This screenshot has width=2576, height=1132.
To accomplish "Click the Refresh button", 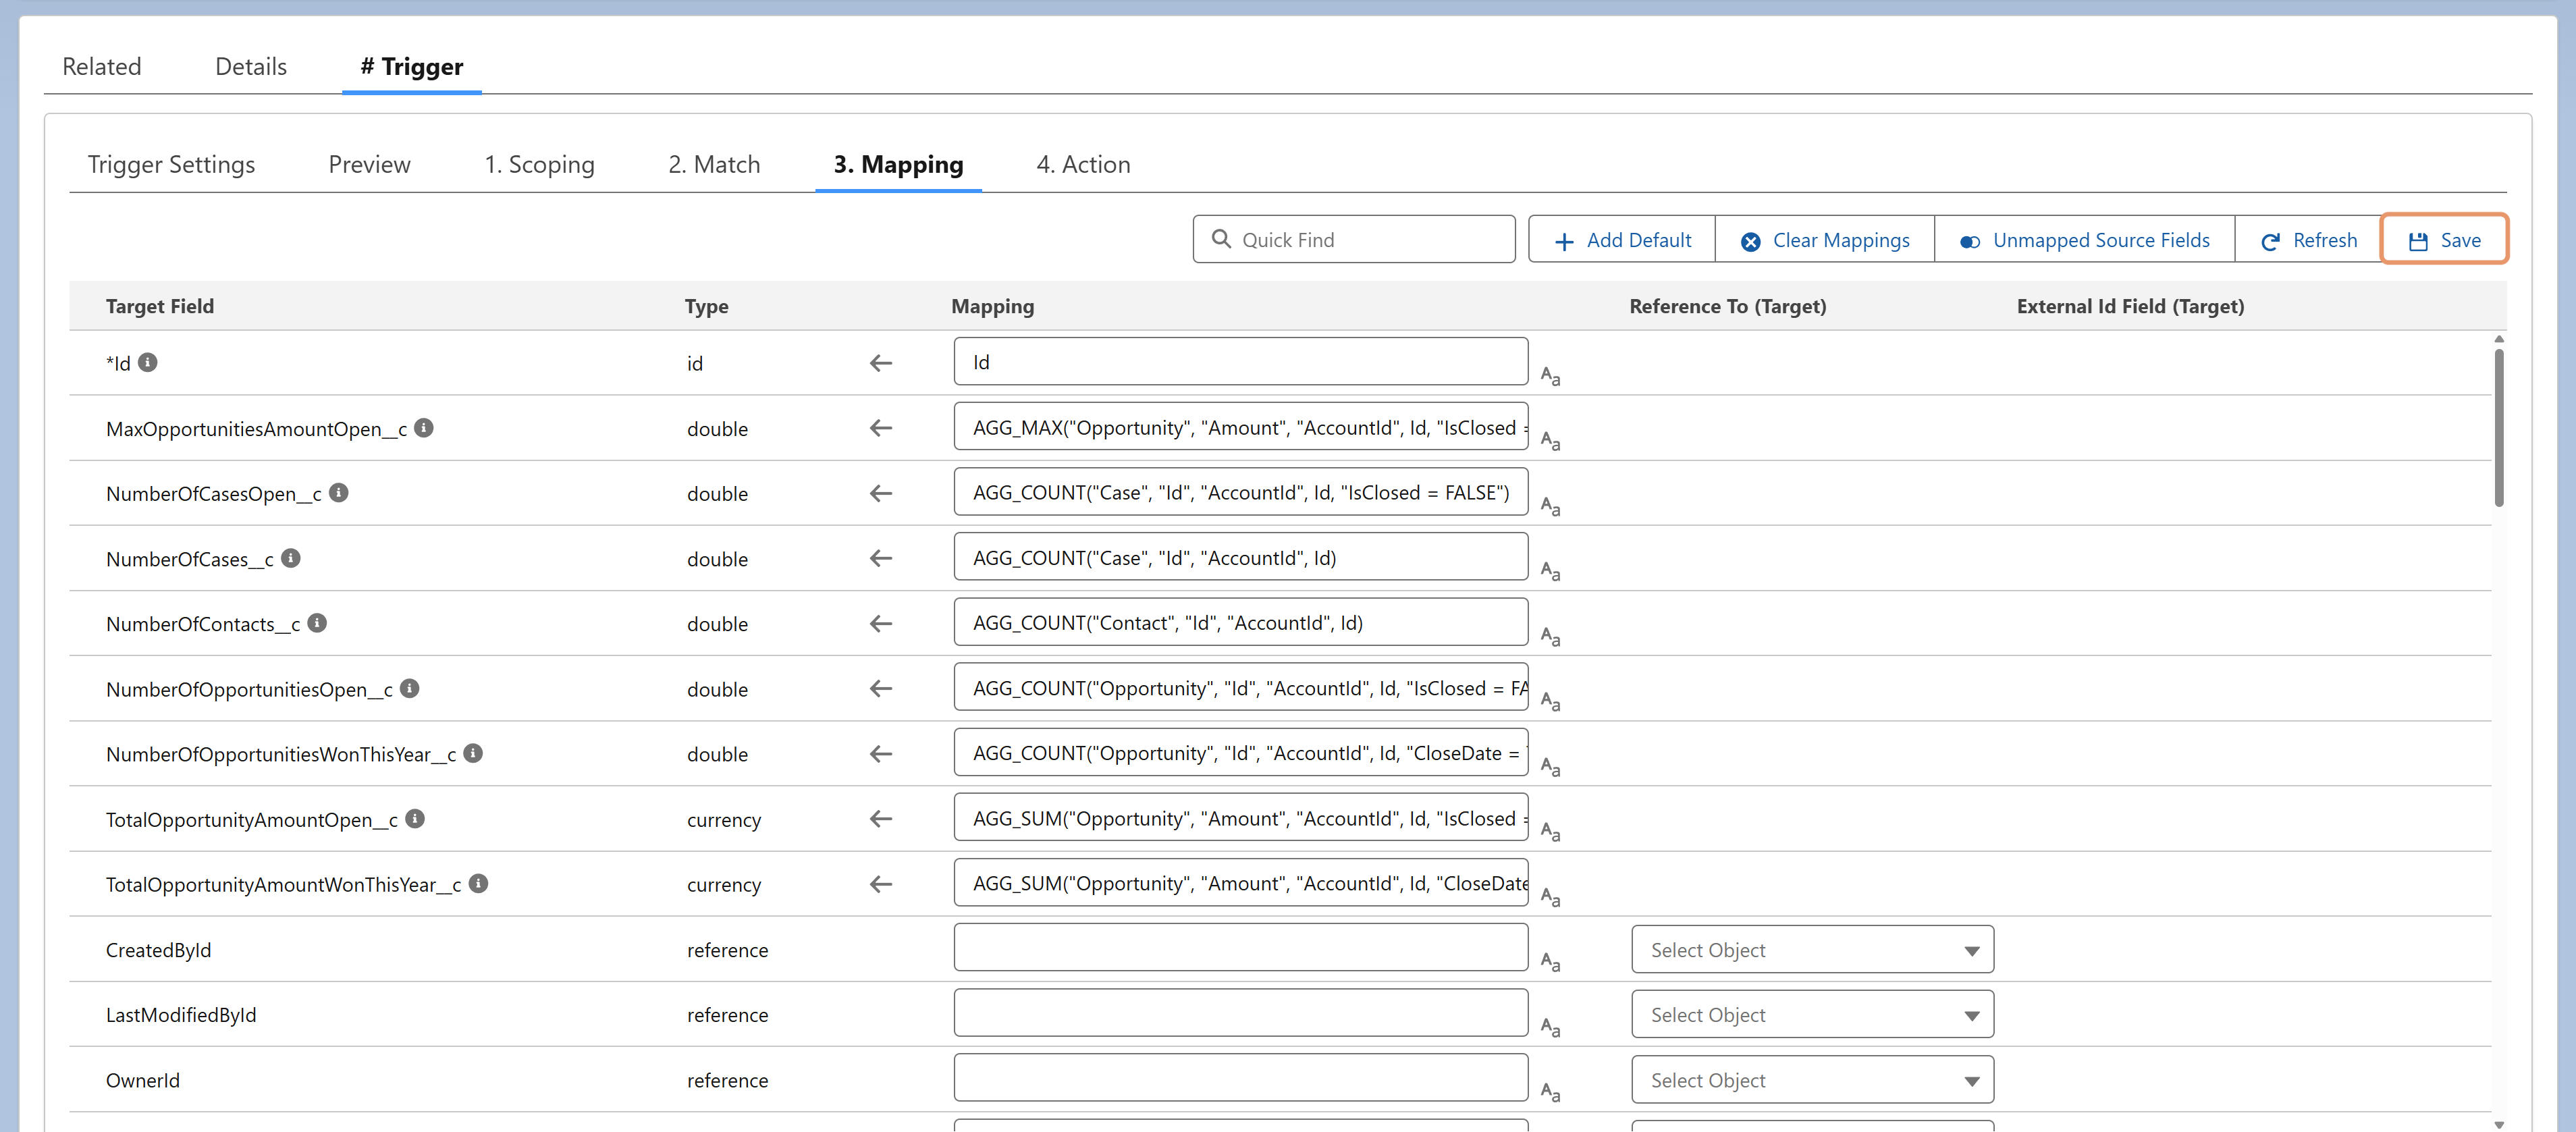I will coord(2309,240).
